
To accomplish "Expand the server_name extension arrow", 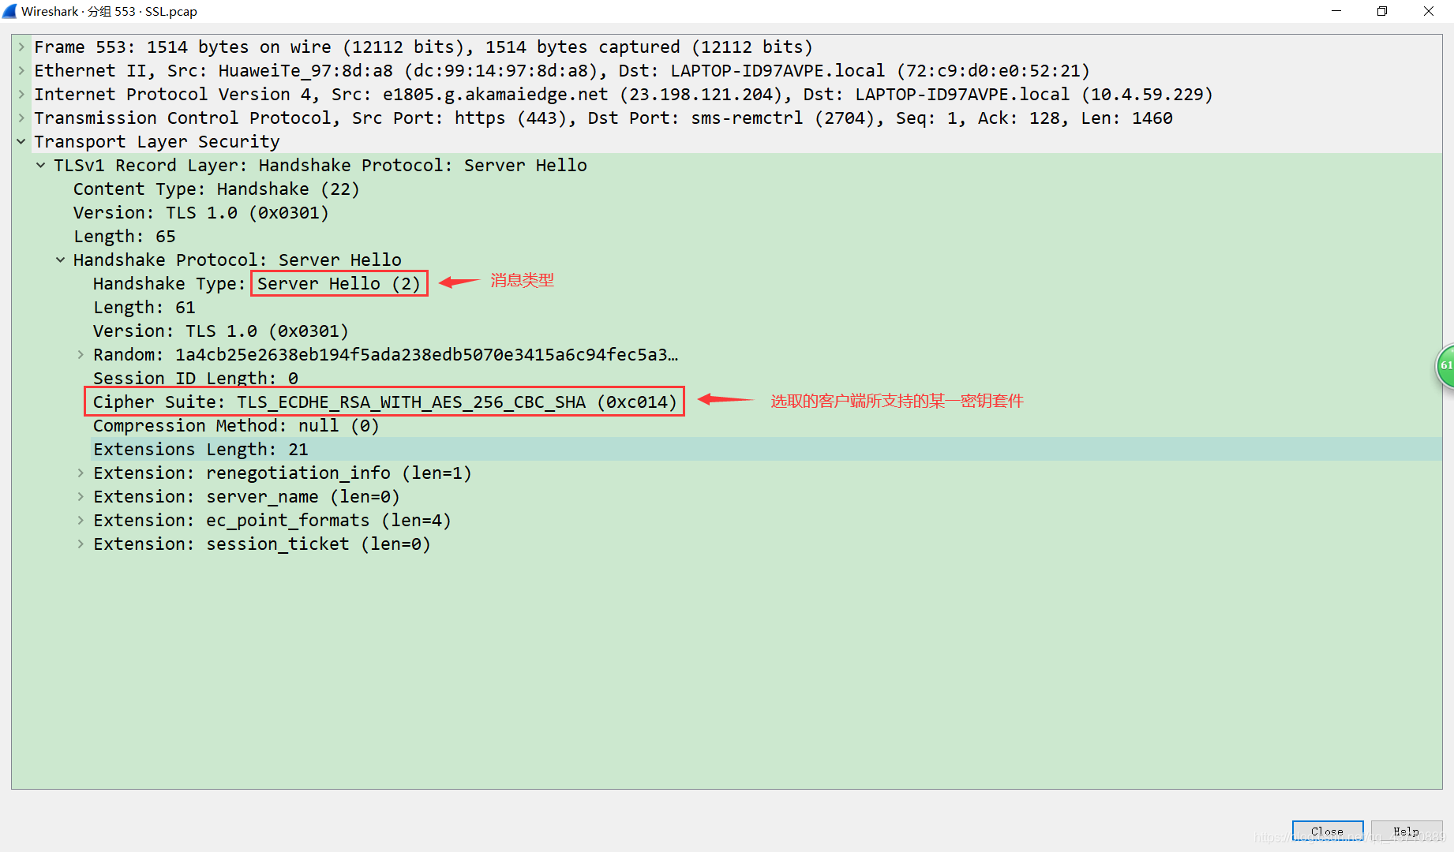I will (x=81, y=497).
